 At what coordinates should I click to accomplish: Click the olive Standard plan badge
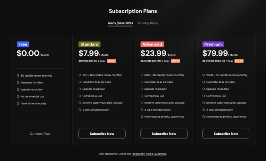coord(90,44)
